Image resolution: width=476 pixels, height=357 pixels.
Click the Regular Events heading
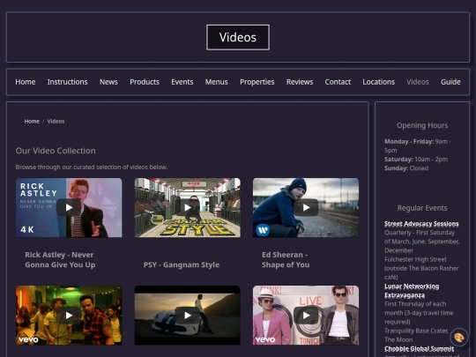tap(422, 208)
